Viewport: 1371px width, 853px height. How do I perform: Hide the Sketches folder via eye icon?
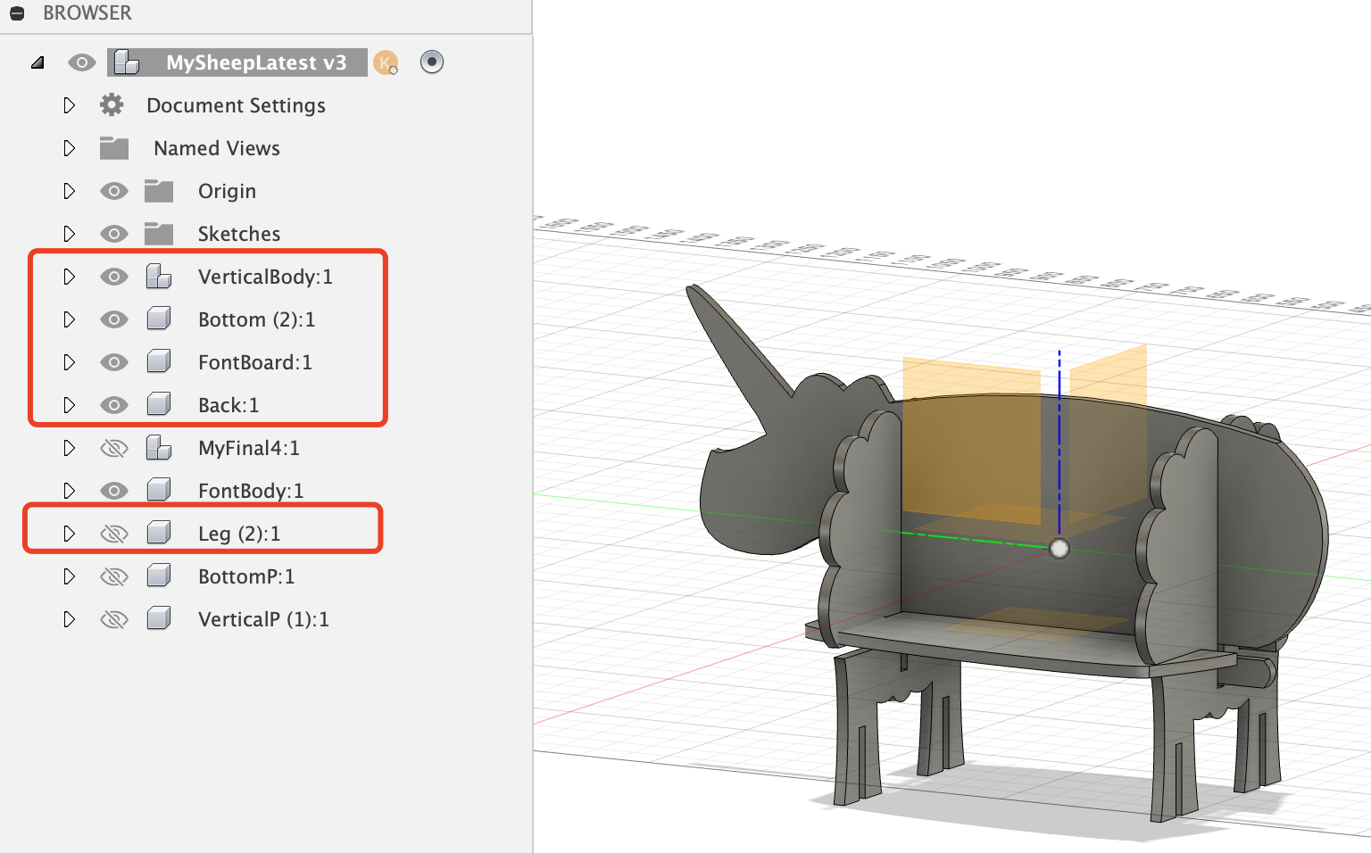pos(114,234)
